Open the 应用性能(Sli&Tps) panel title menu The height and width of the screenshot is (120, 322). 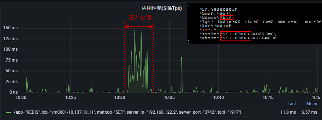point(162,8)
